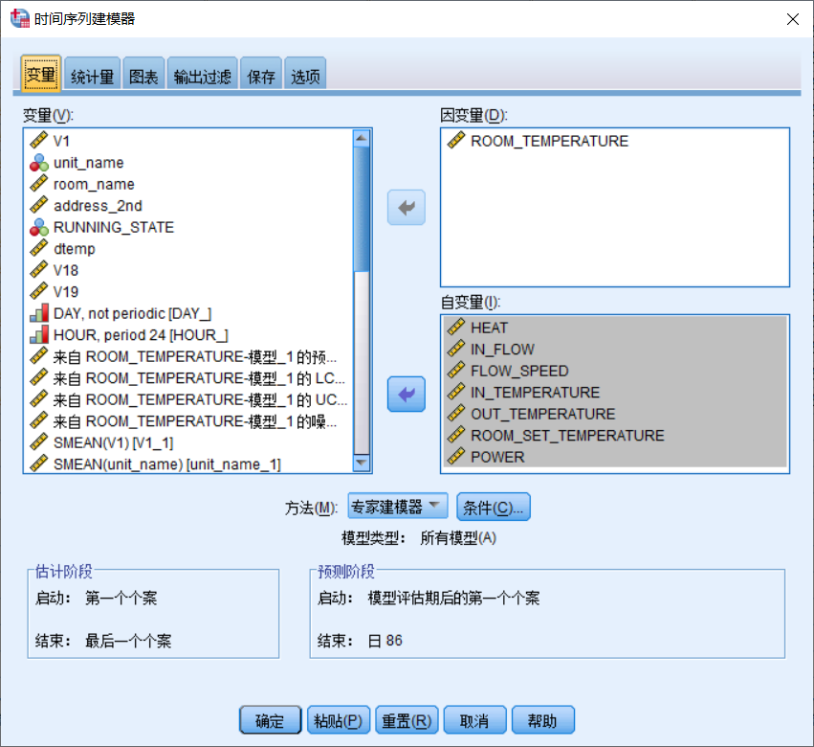The width and height of the screenshot is (814, 747).
Task: Click the ruler icon beside ROOM_SET_TEMPERATURE
Action: (456, 435)
